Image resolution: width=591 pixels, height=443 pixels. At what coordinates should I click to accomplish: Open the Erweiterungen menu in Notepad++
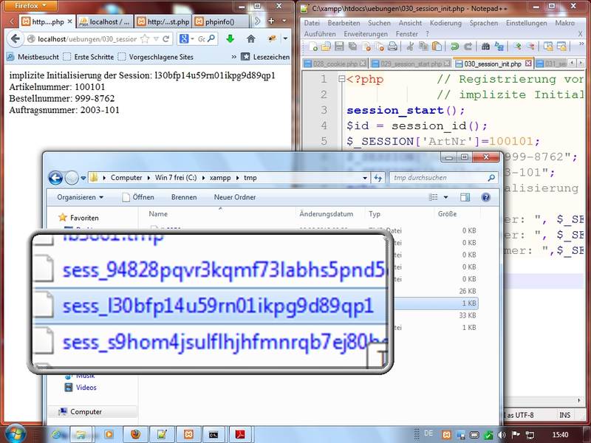point(366,34)
